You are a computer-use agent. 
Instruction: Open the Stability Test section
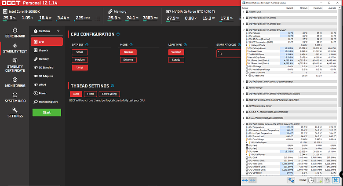point(15,48)
